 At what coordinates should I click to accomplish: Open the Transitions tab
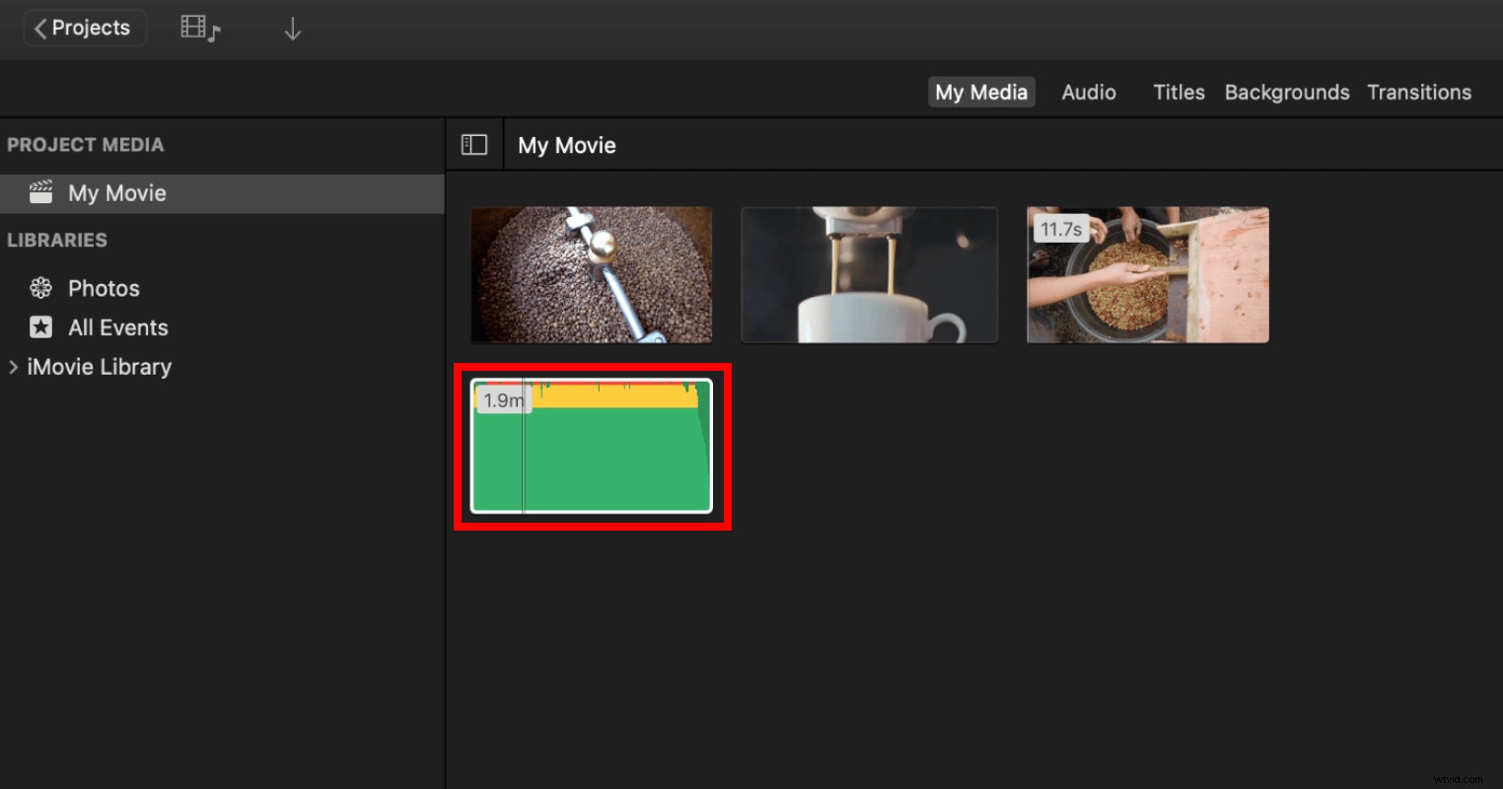point(1419,92)
